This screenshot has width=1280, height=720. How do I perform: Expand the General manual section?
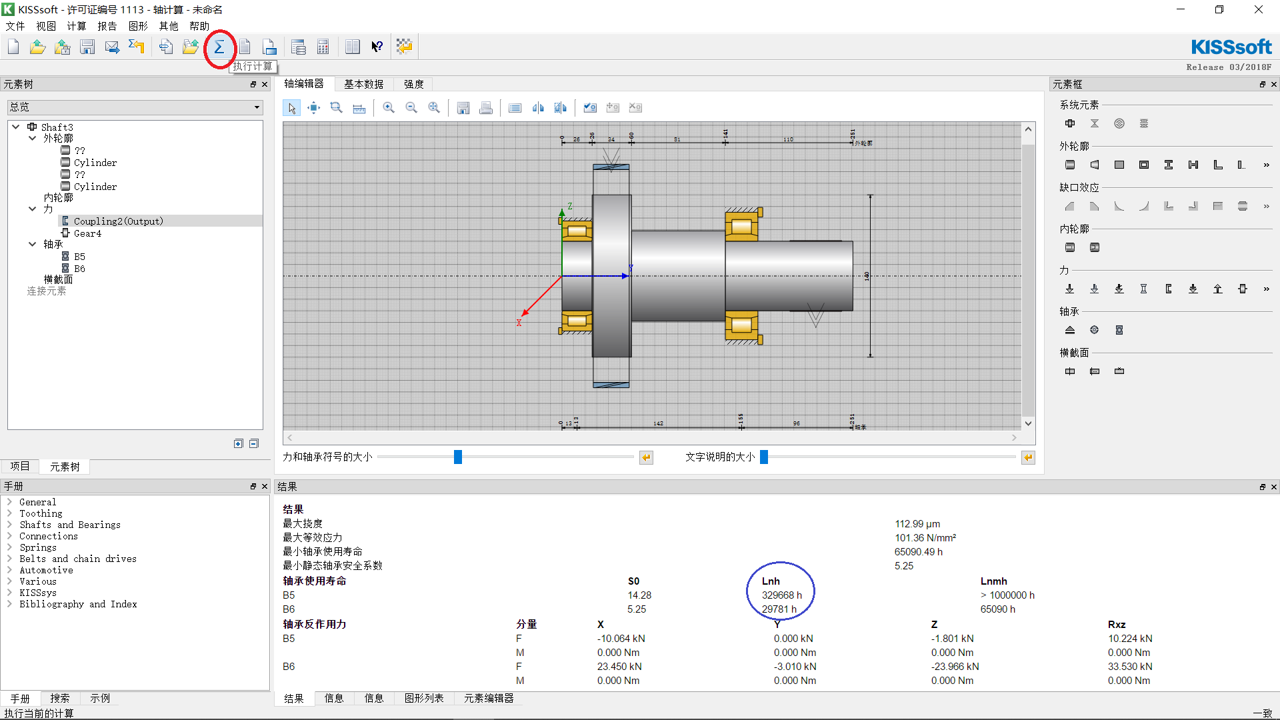coord(10,502)
